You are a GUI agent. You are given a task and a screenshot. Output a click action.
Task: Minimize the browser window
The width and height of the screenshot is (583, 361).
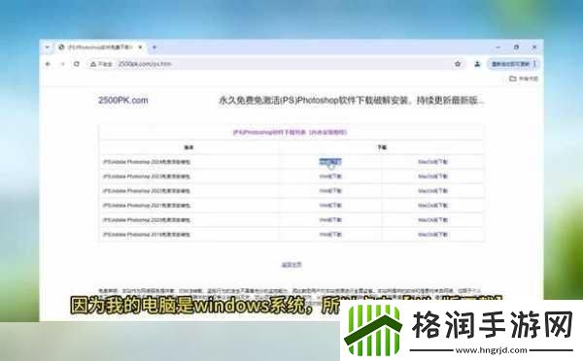(x=497, y=48)
